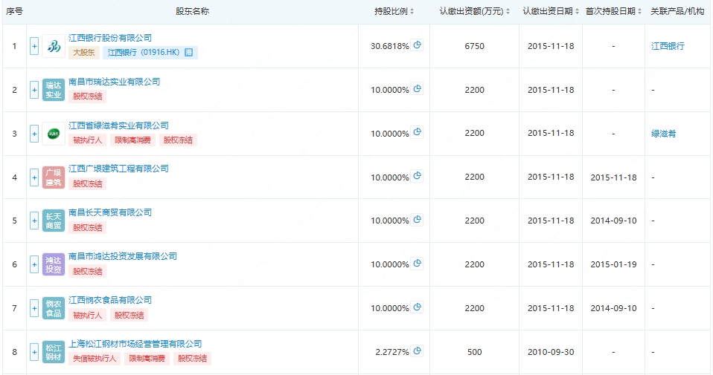Screen dimensions: 713x375
Task: Expand the 江西银行股份有限公司 shareholder row
Action: (x=34, y=46)
